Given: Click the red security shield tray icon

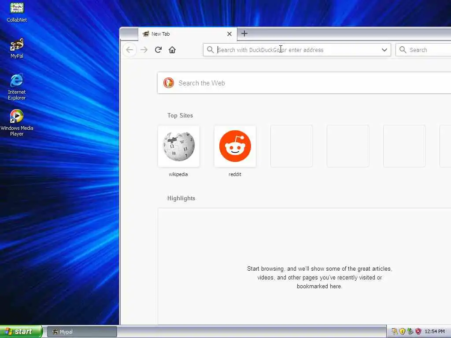Looking at the screenshot, I should pos(418,331).
